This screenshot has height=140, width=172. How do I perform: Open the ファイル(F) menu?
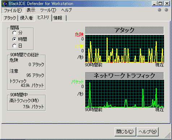(x=13, y=10)
